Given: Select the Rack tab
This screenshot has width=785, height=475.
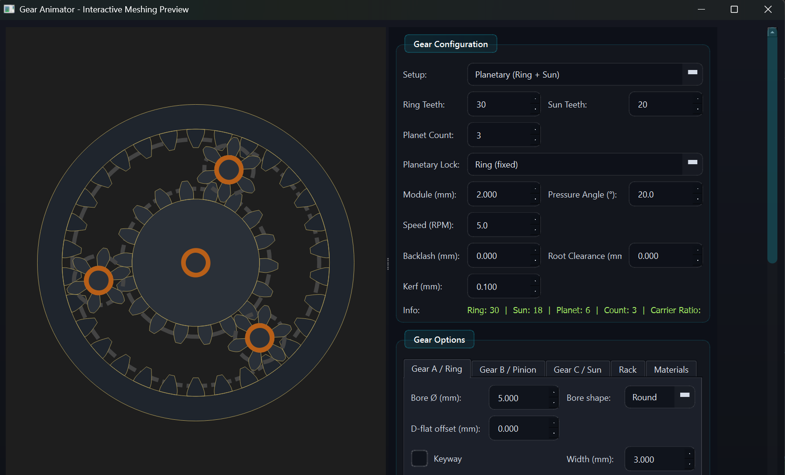Looking at the screenshot, I should click(x=627, y=369).
